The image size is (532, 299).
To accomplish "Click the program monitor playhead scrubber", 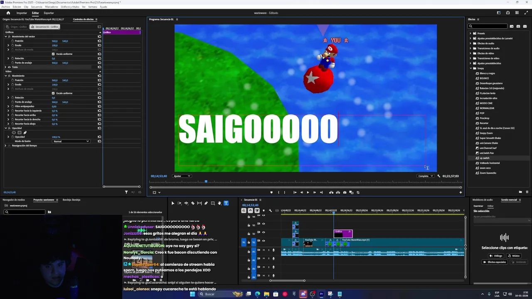I will tap(206, 181).
